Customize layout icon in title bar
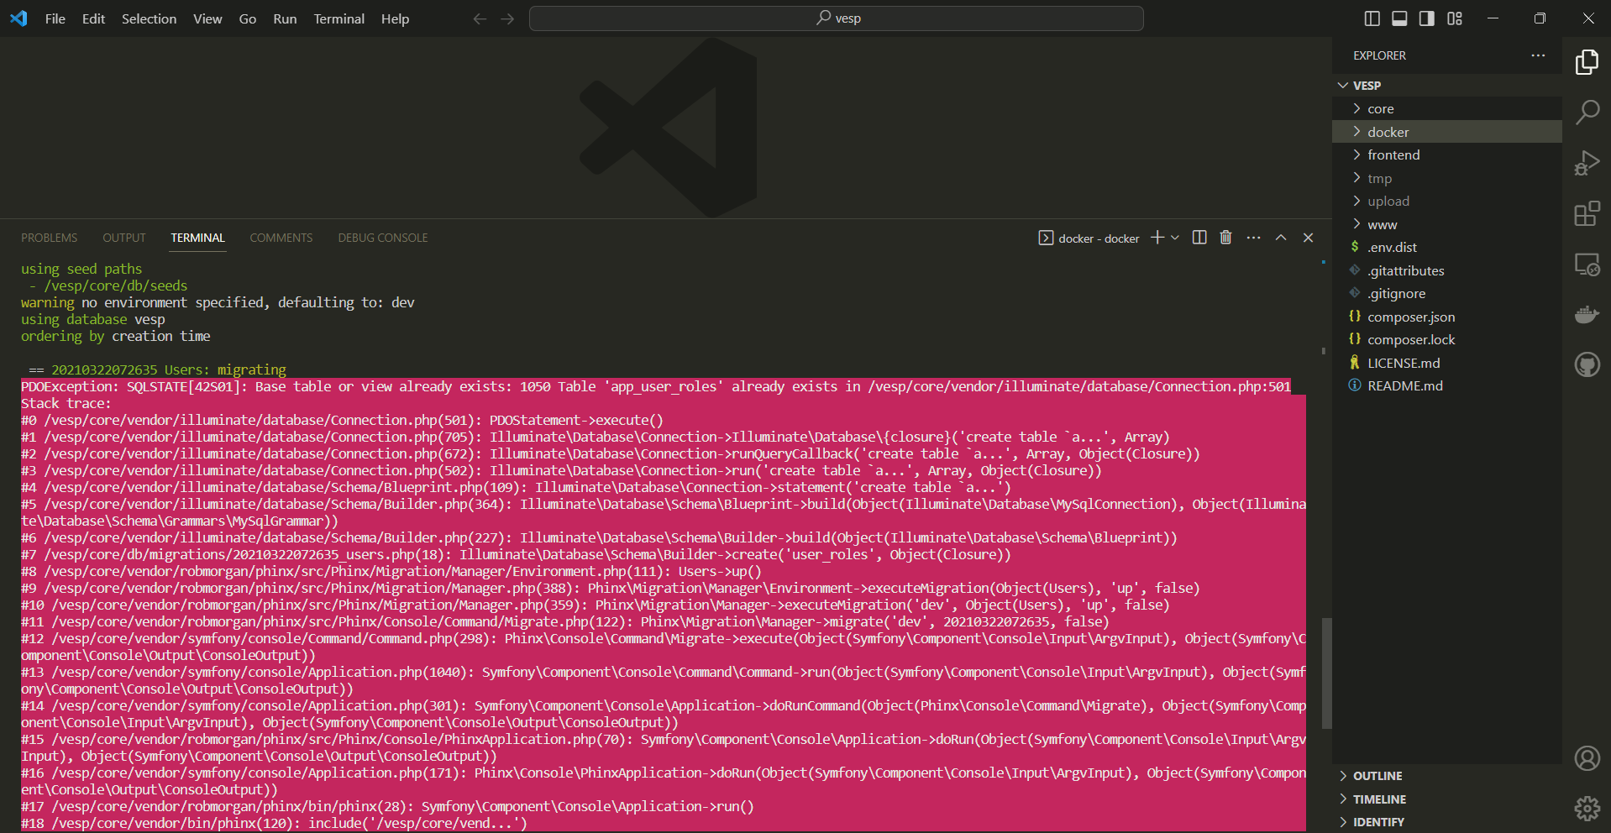Image resolution: width=1611 pixels, height=833 pixels. (x=1455, y=18)
